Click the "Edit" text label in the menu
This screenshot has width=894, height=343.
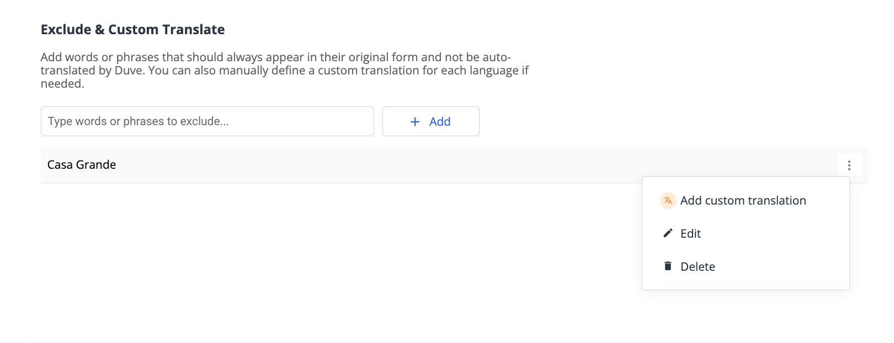point(690,234)
